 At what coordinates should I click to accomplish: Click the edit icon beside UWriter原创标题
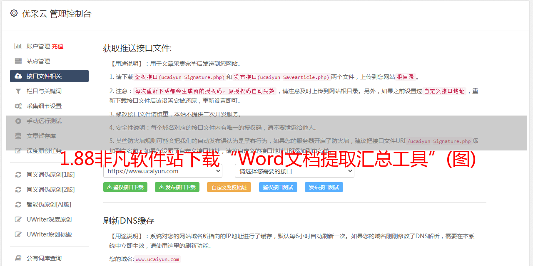tap(18, 234)
